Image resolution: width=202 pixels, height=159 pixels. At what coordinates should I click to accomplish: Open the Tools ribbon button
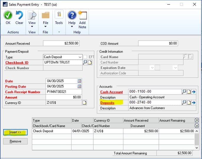tap(59, 18)
